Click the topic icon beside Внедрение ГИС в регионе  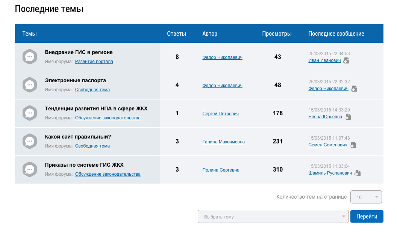[30, 57]
